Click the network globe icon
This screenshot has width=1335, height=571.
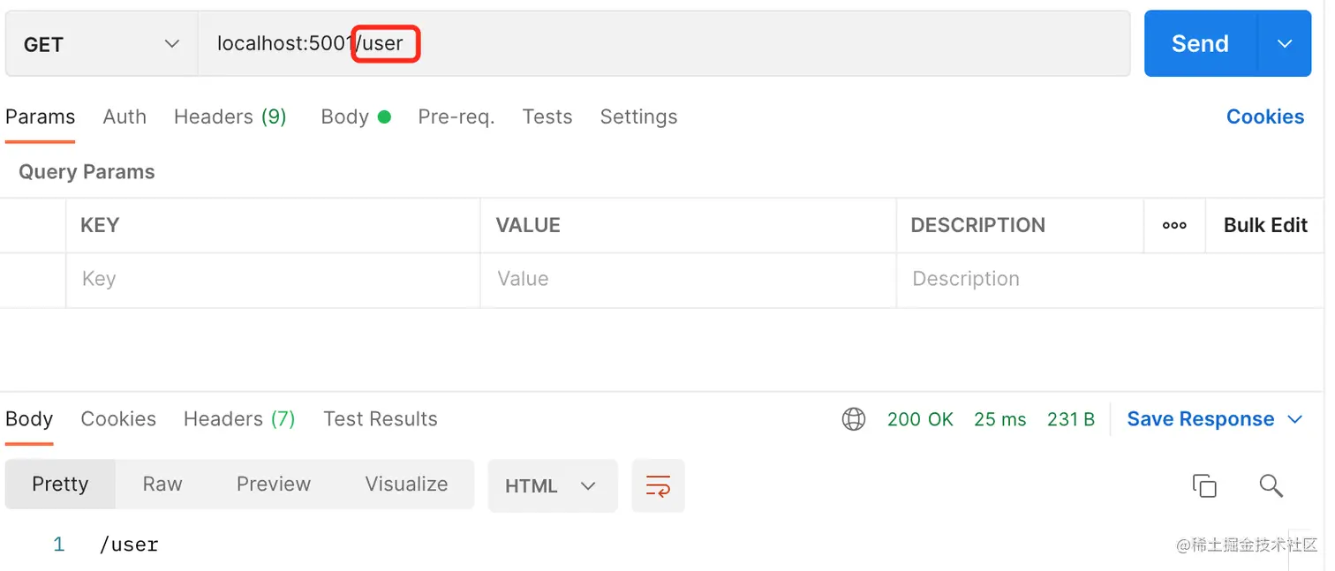[854, 419]
